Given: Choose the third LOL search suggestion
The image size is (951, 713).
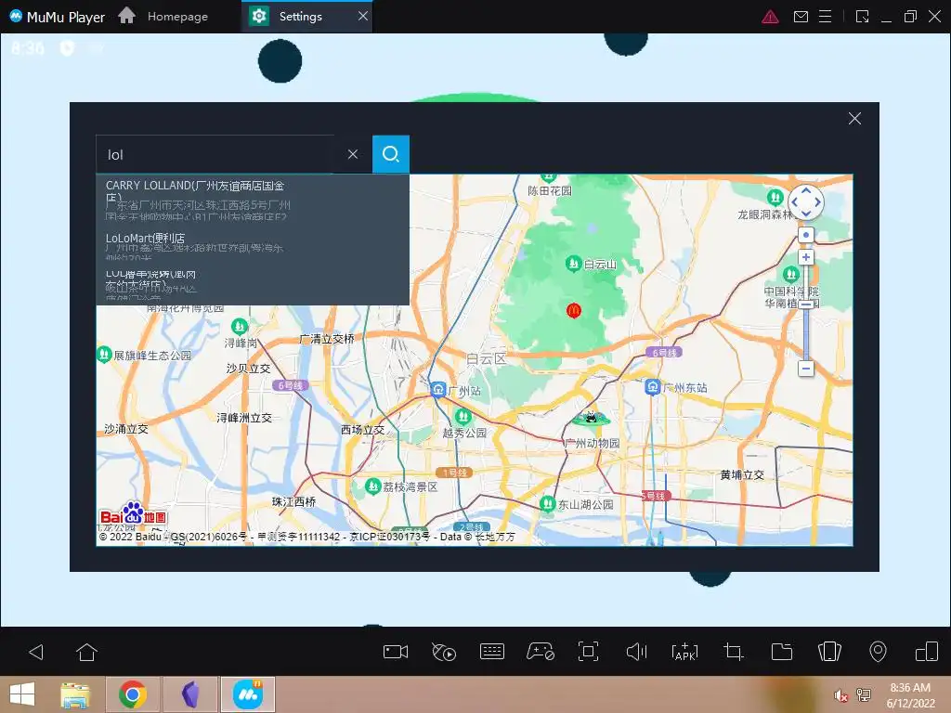Looking at the screenshot, I should 253,284.
